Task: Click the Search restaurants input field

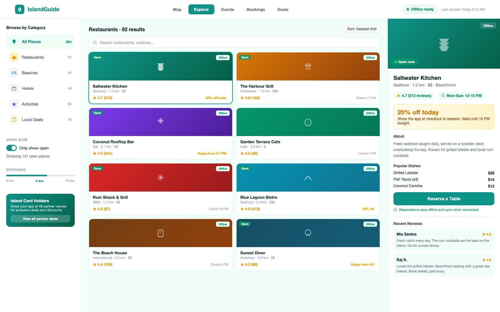Action: tap(234, 43)
